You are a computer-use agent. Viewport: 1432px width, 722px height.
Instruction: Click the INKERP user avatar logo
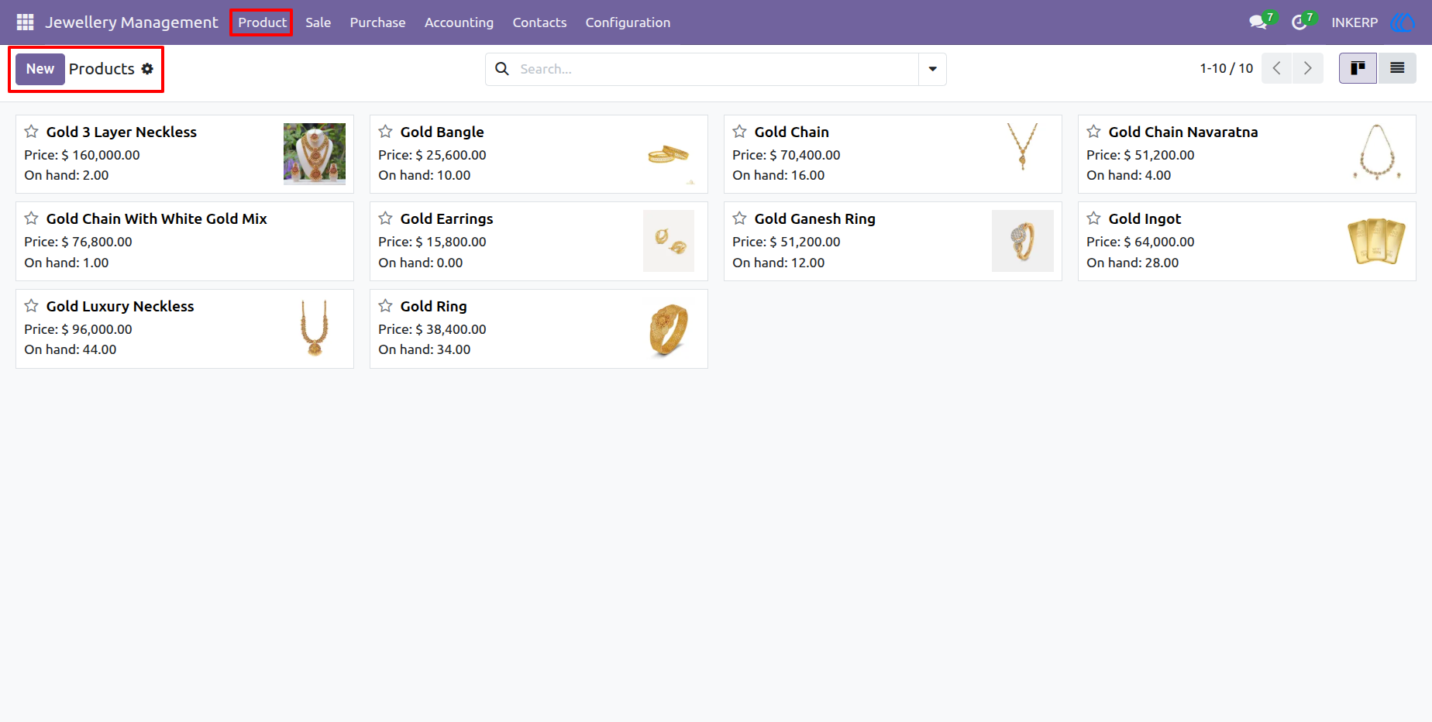(x=1403, y=22)
